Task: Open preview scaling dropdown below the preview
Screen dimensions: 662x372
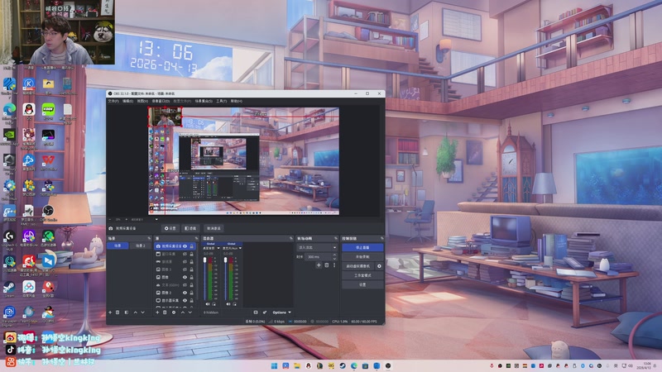Action: [x=156, y=219]
